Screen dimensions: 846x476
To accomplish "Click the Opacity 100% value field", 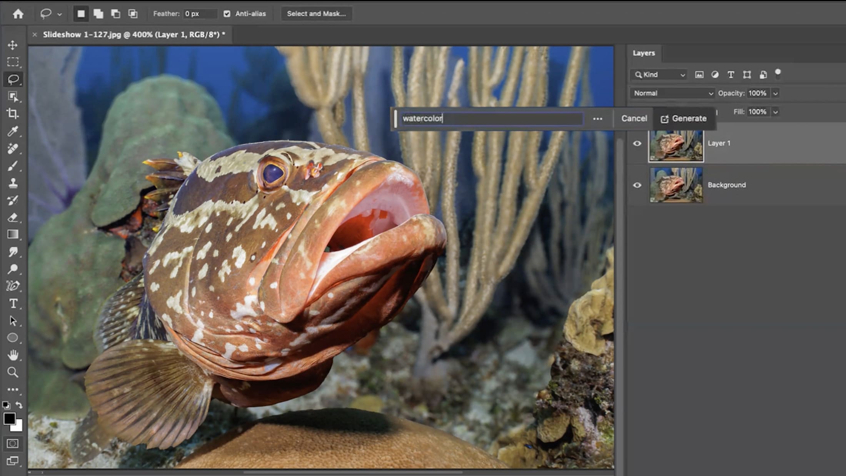I will pyautogui.click(x=758, y=93).
